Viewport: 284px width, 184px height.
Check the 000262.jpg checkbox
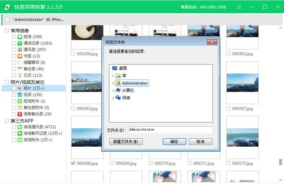pyautogui.click(x=228, y=54)
